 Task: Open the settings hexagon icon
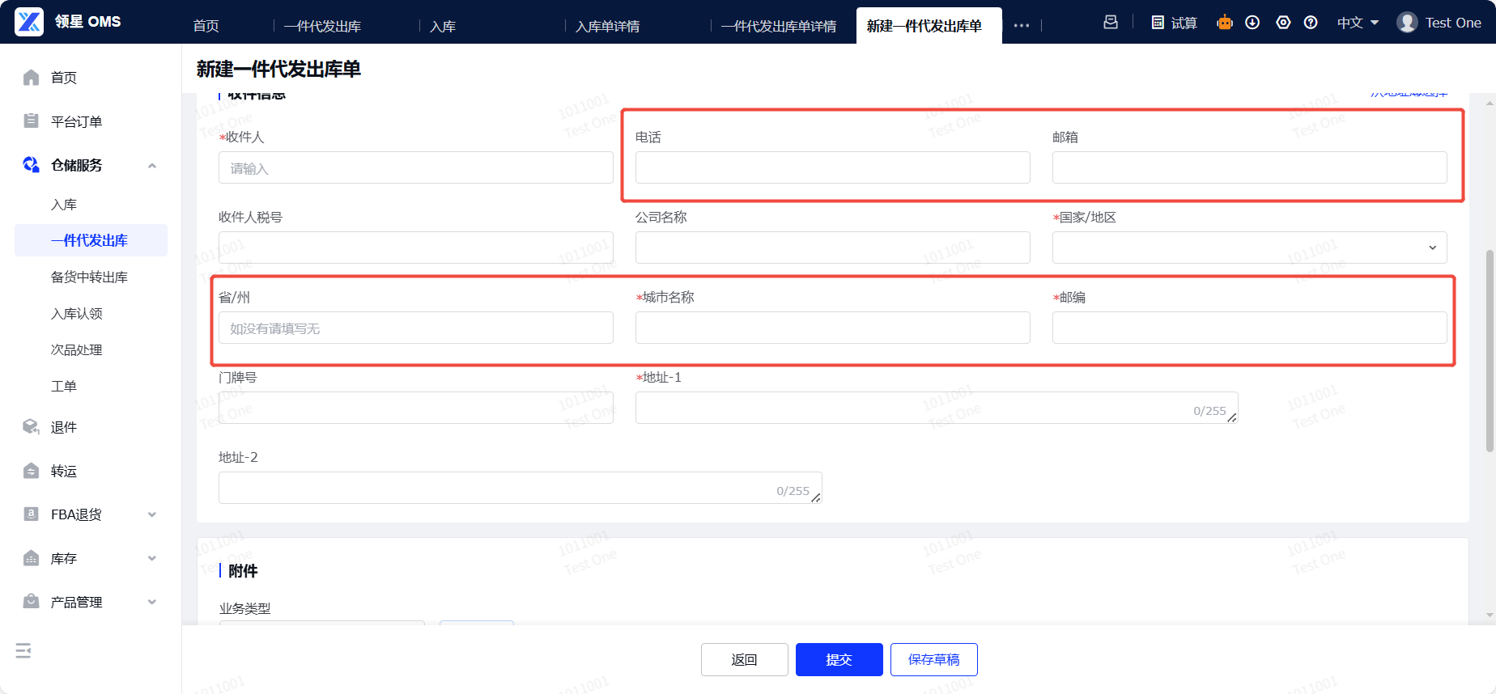pyautogui.click(x=1283, y=23)
